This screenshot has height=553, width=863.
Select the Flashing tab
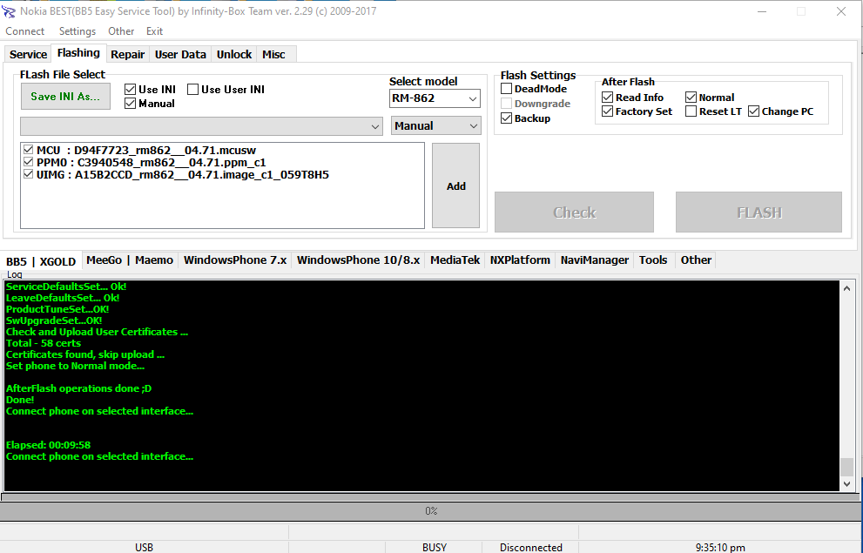point(78,53)
